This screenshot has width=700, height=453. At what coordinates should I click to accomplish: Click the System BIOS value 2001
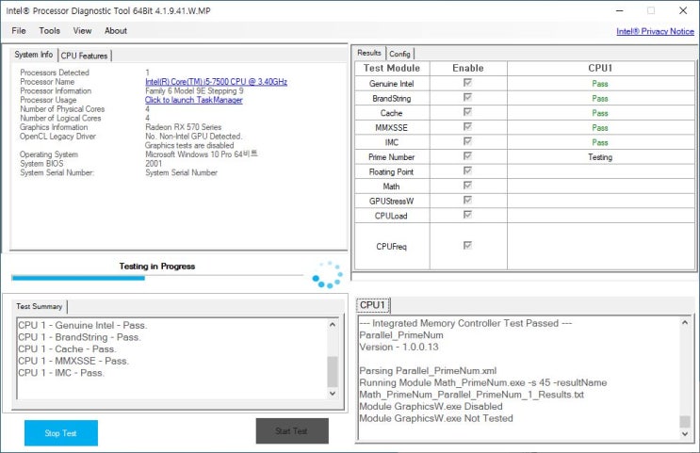(x=154, y=164)
